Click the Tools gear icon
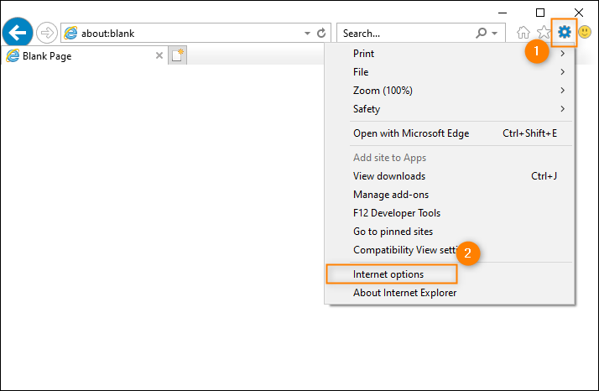Viewport: 599px width, 391px height. click(564, 32)
